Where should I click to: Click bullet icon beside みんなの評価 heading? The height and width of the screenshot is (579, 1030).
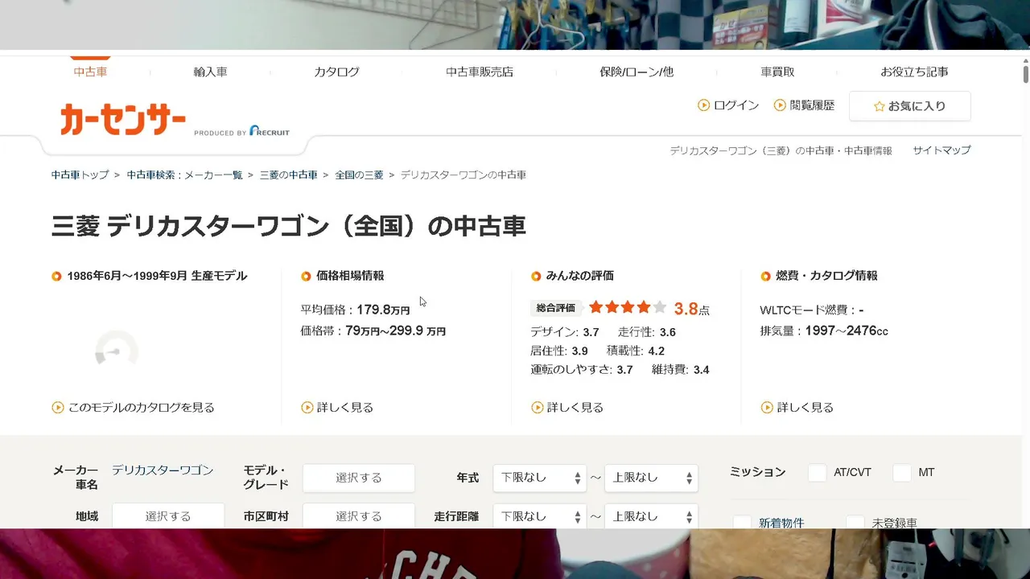click(536, 277)
